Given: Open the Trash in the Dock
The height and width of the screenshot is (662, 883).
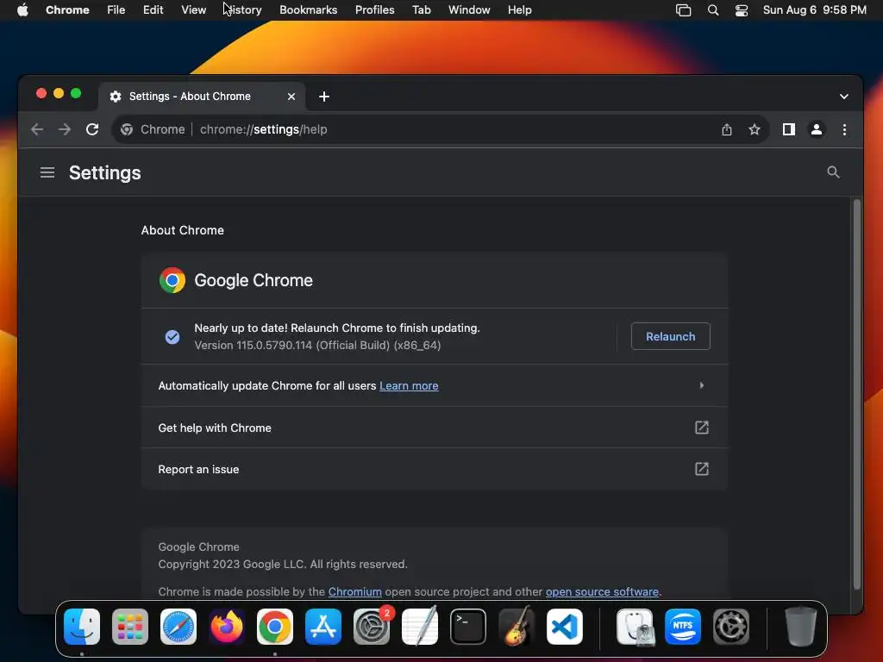Looking at the screenshot, I should [801, 627].
